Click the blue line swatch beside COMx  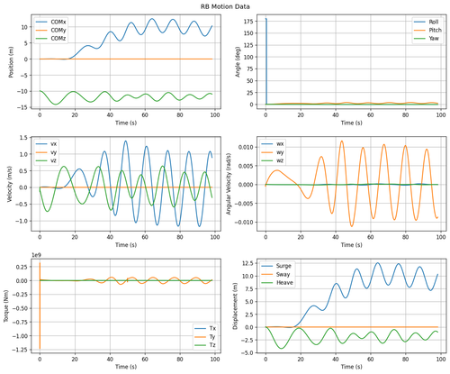pos(41,22)
